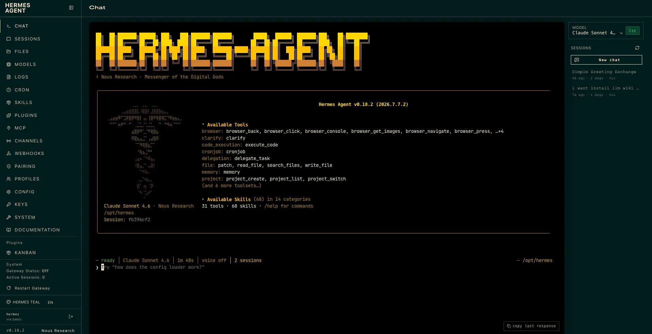Click the '1m 48s' timer in status bar

pyautogui.click(x=186, y=260)
